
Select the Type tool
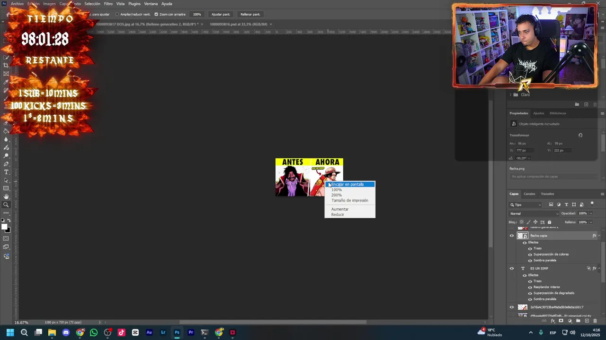coord(6,172)
